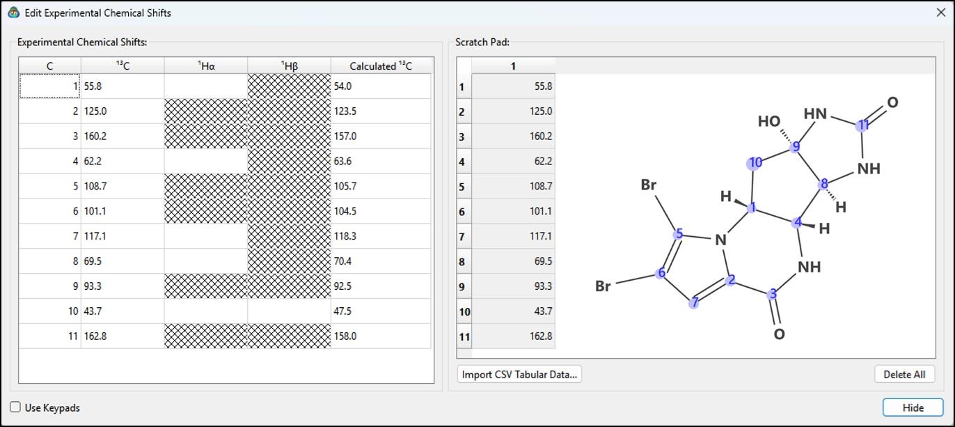This screenshot has width=955, height=427.
Task: Select atom 2 in the molecule structure
Action: click(x=730, y=280)
